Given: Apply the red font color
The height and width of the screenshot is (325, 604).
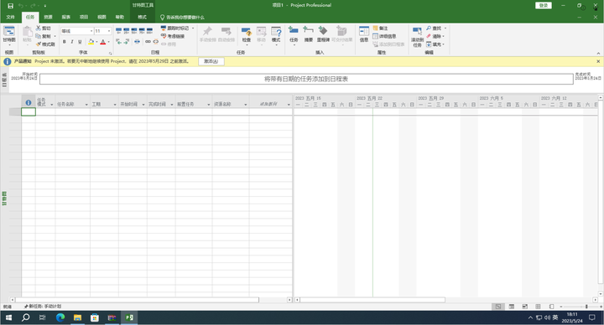Looking at the screenshot, I should 103,42.
